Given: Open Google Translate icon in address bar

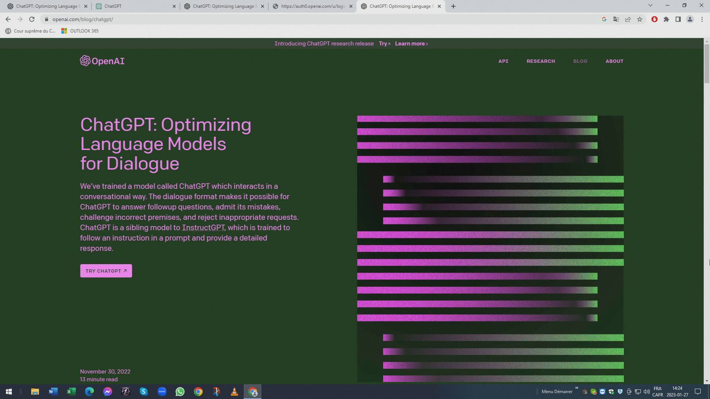Looking at the screenshot, I should point(616,19).
